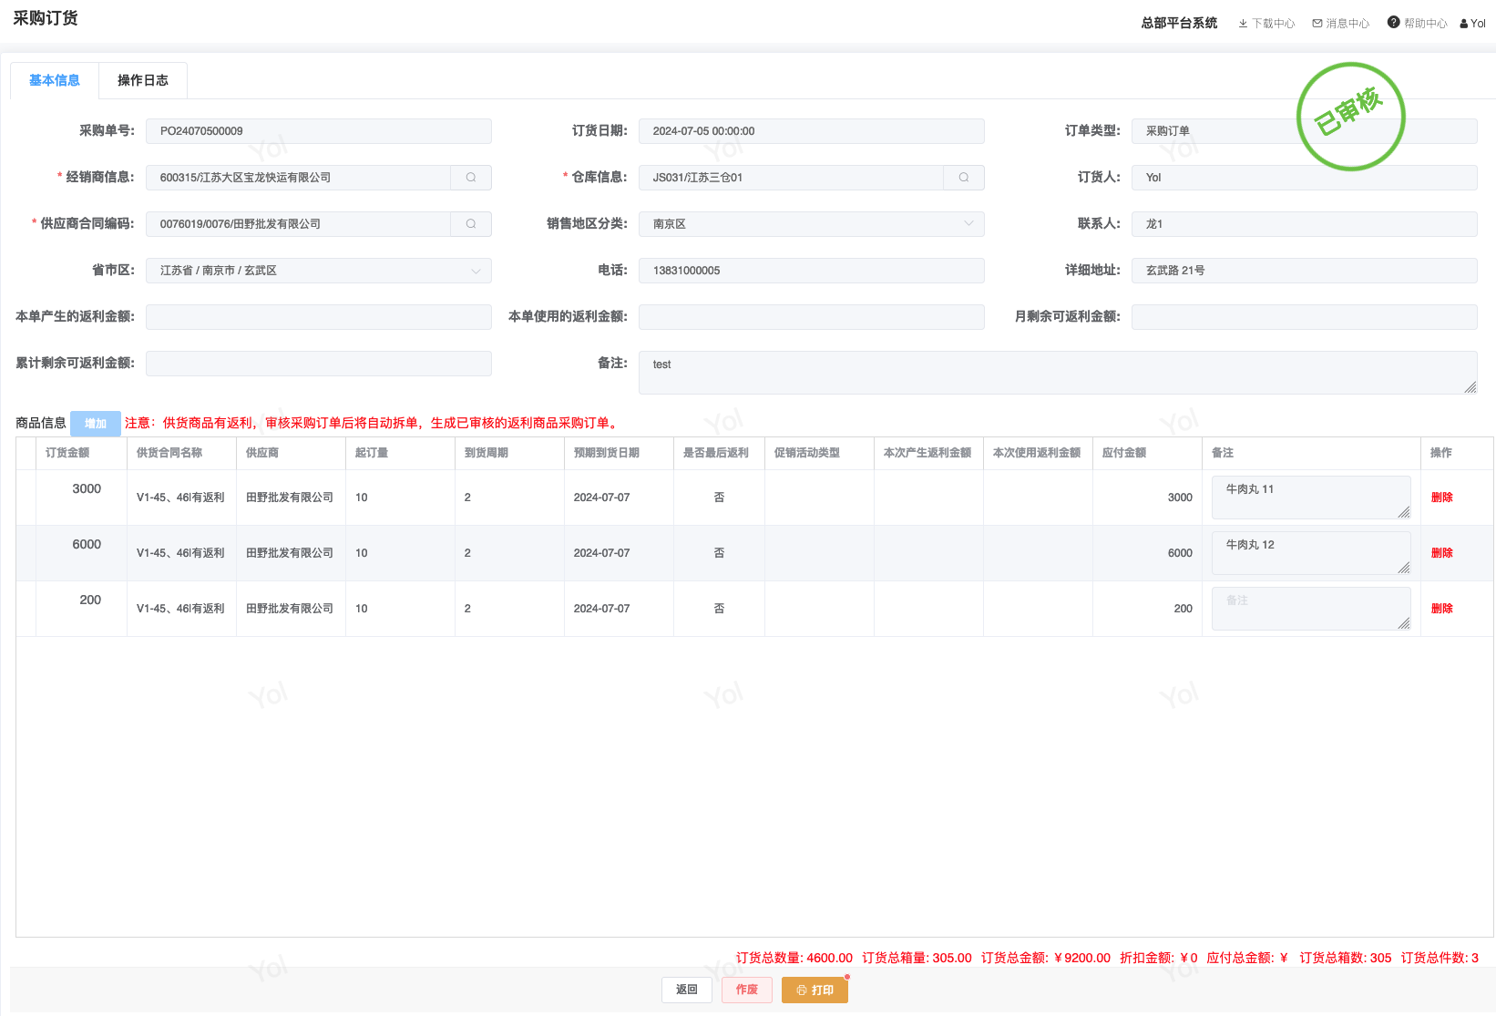
Task: Click the 牛肉丸 12 remark textarea
Action: pos(1311,553)
